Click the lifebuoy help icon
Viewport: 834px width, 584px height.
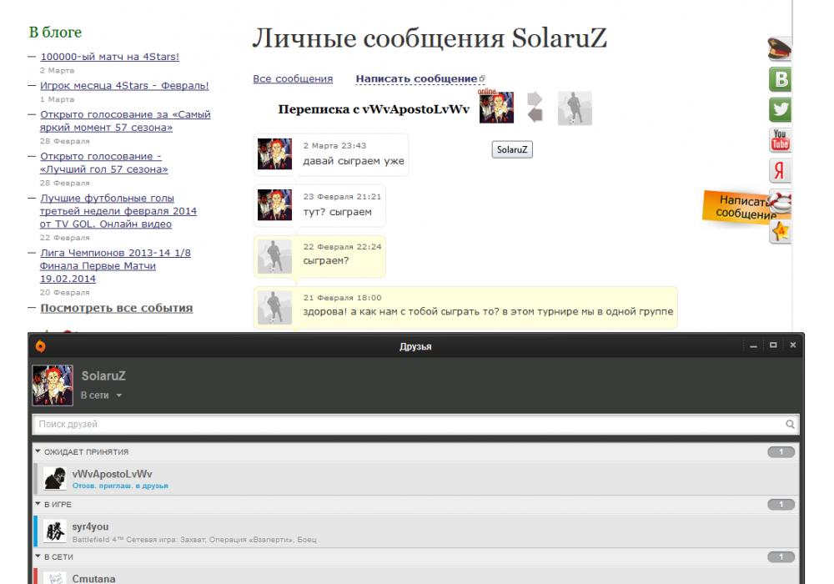781,201
